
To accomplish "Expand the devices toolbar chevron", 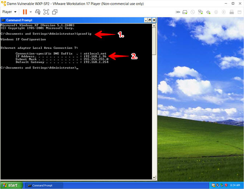I will click(x=178, y=12).
